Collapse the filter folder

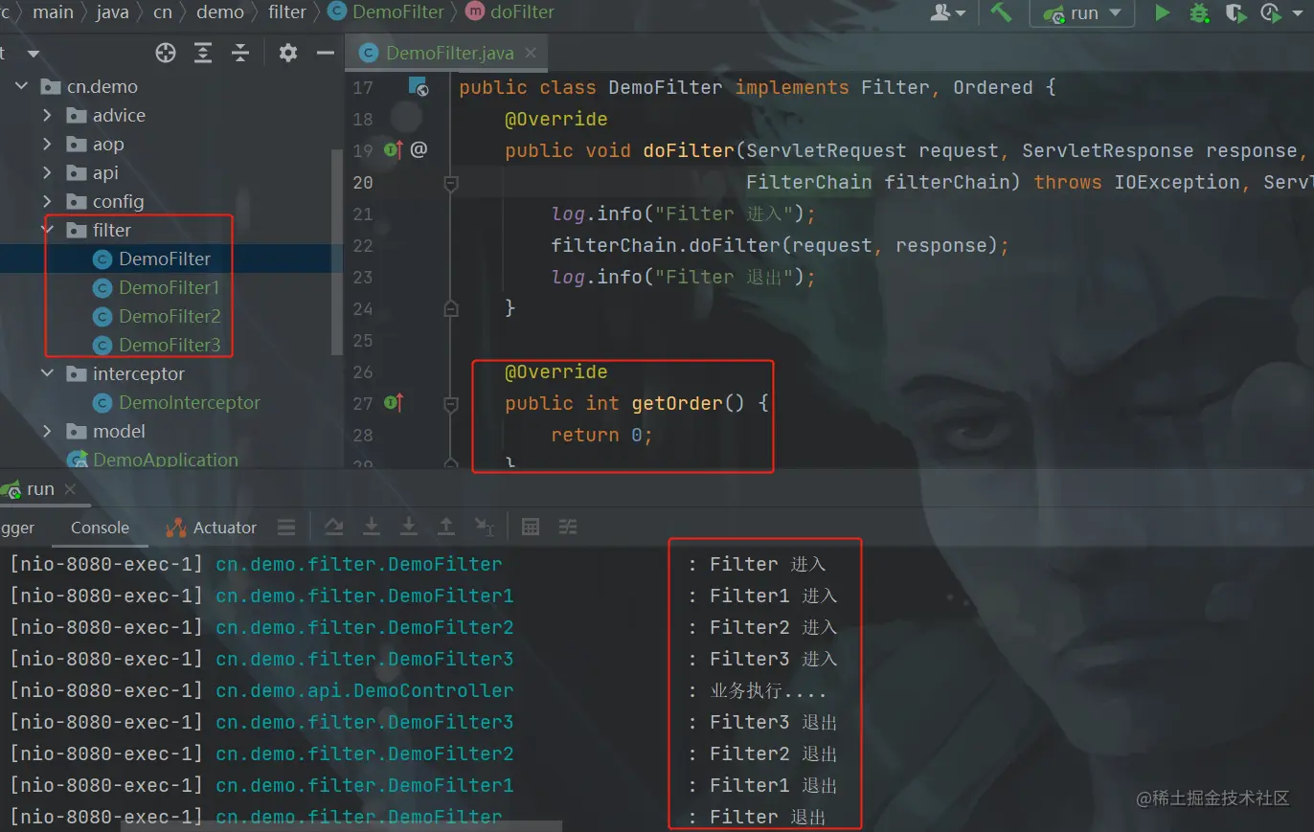coord(47,230)
